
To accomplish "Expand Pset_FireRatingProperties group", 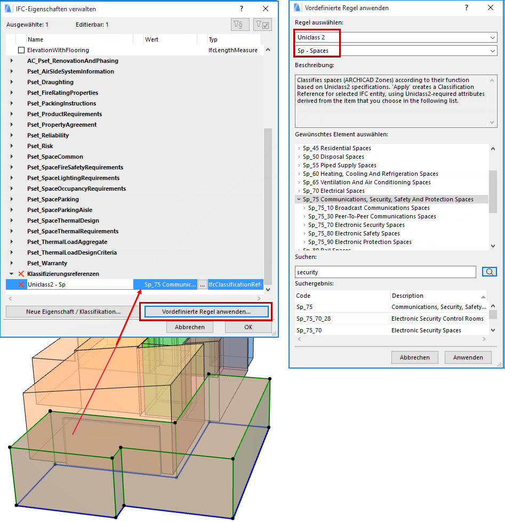I will 12,93.
